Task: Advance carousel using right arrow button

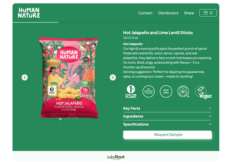Action: (x=113, y=77)
